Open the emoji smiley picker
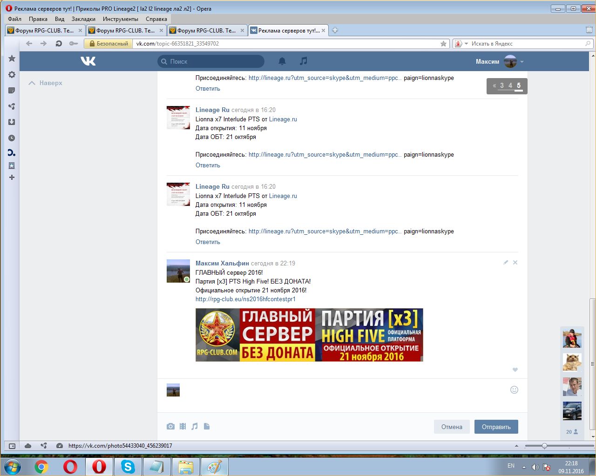 [514, 390]
